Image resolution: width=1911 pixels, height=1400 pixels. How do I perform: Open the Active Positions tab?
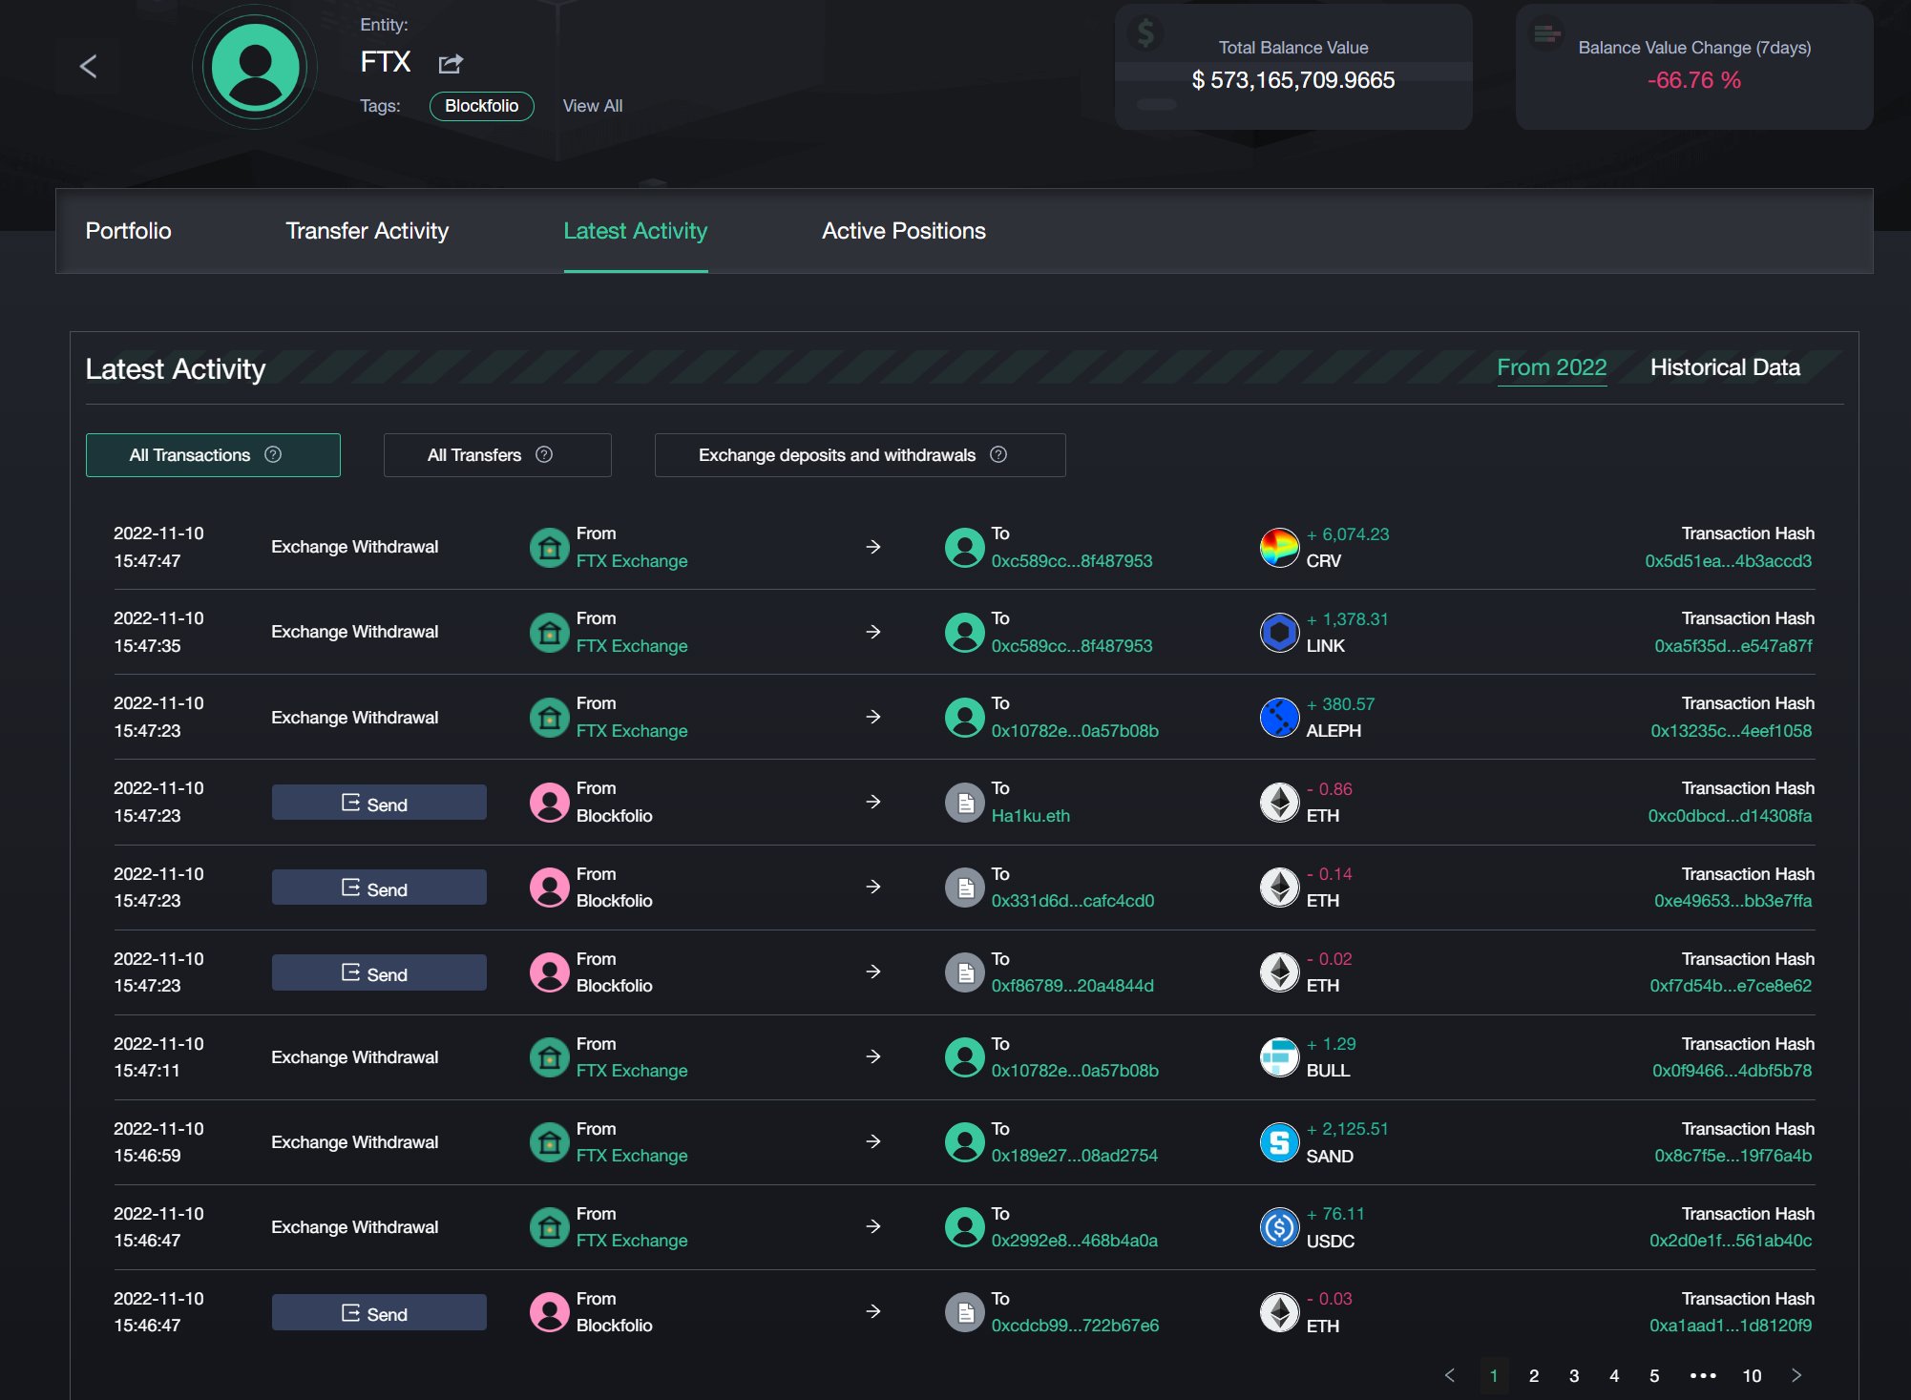coord(903,231)
